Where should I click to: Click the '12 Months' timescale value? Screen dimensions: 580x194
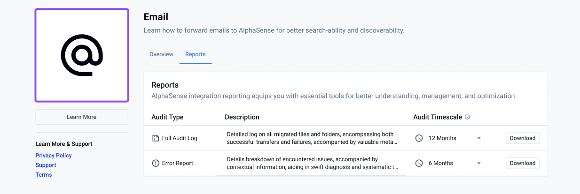(x=442, y=138)
